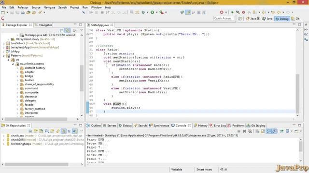Switch to the Navigator tab
The image size is (309, 173).
(x=43, y=25)
